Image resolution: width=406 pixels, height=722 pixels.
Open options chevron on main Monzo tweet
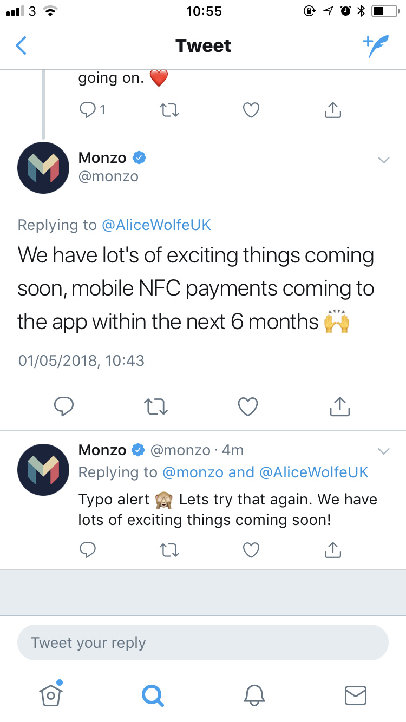[x=383, y=160]
